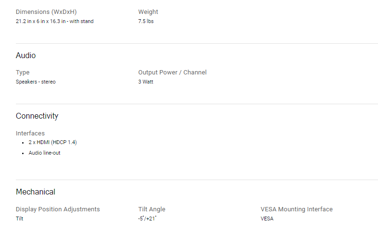378x231 pixels.
Task: Click the Tilt Angle label
Action: pos(152,209)
